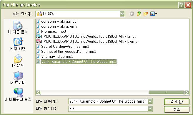
Task: Click the left arrow of the horizontal scrollbar
Action: coord(38,92)
